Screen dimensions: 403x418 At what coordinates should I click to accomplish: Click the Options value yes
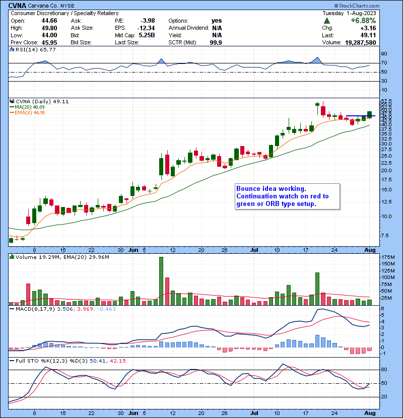tap(217, 21)
